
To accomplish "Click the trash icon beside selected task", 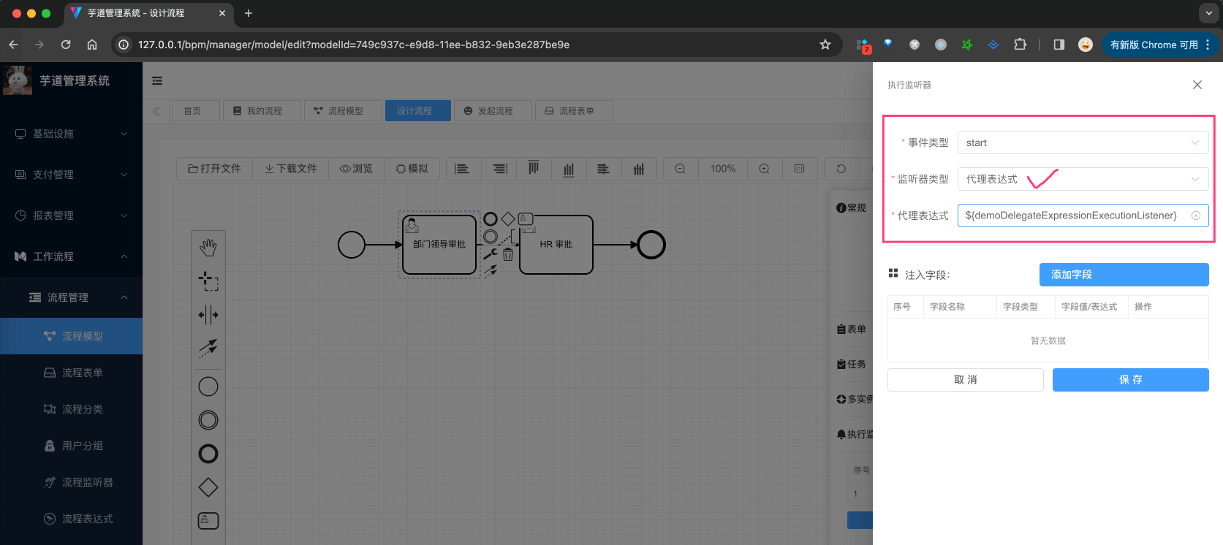I will tap(508, 255).
